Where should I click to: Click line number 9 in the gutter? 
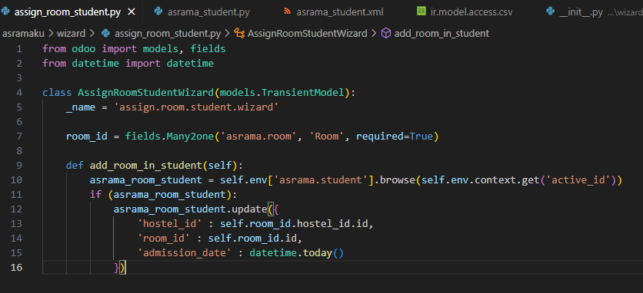point(20,166)
